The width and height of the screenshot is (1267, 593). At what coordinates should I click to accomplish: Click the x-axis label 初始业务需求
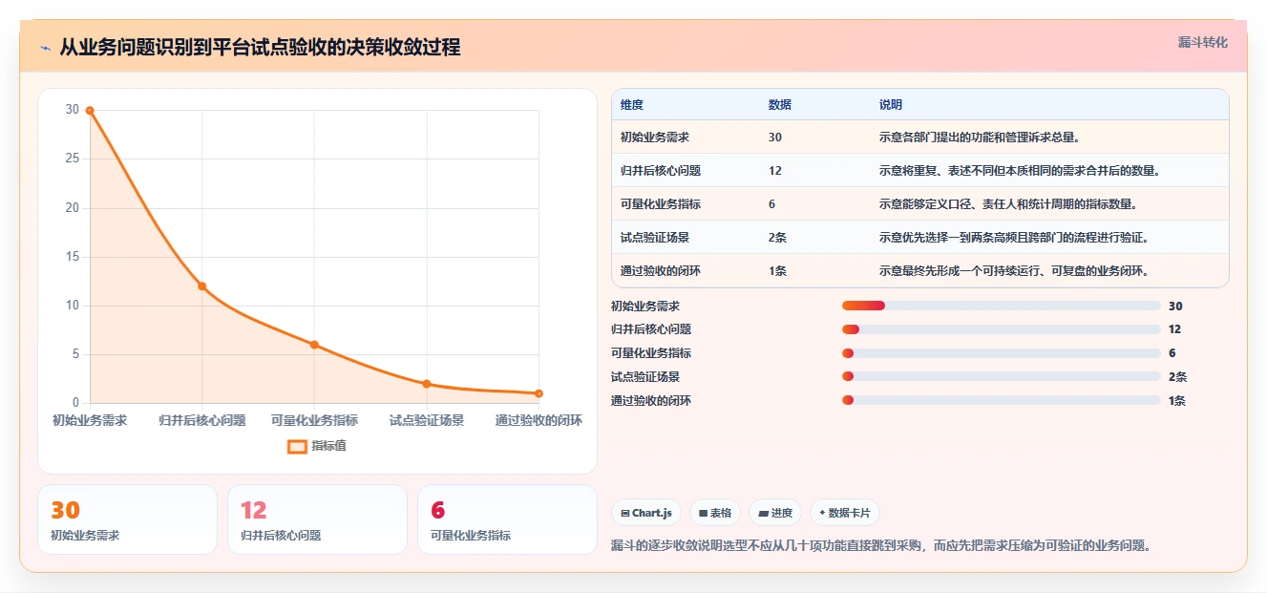(90, 420)
